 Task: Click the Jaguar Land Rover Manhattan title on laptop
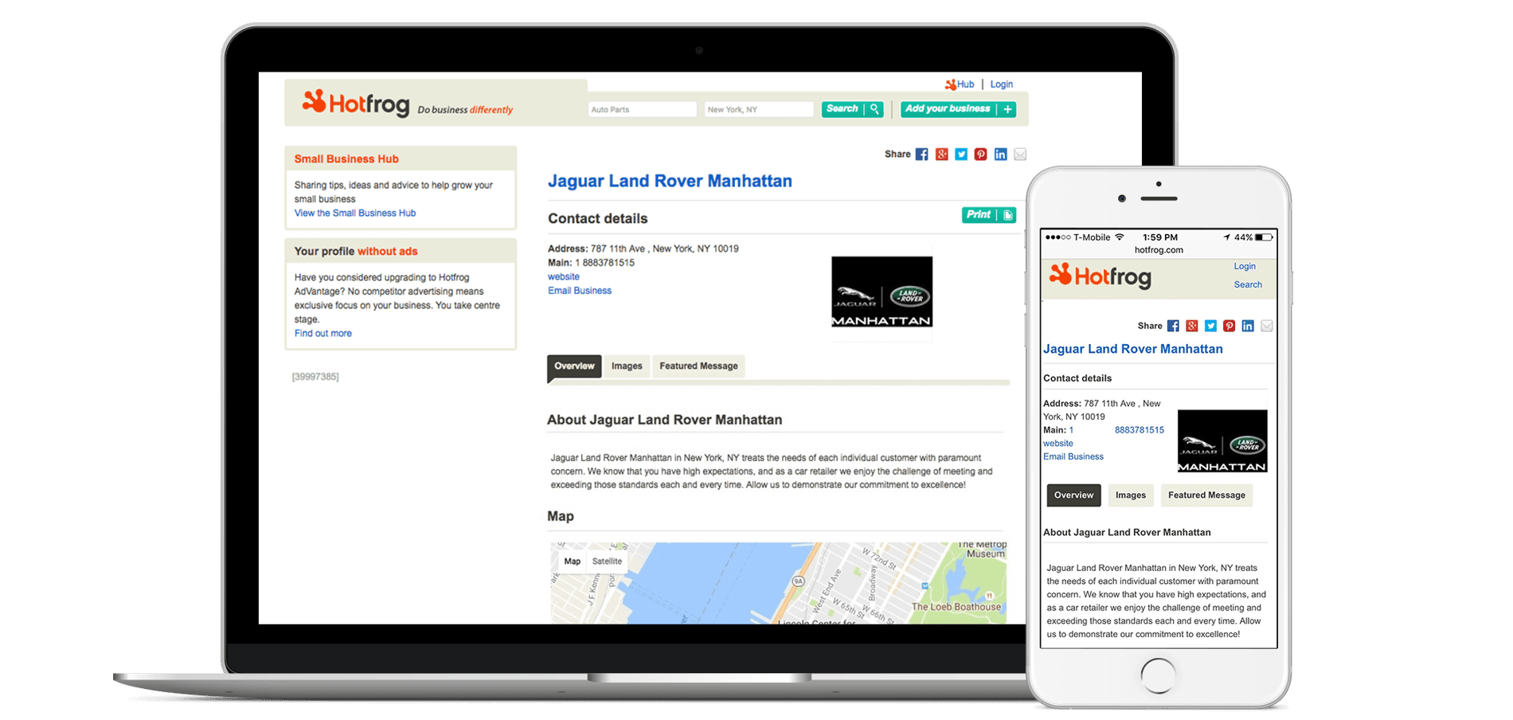coord(670,182)
